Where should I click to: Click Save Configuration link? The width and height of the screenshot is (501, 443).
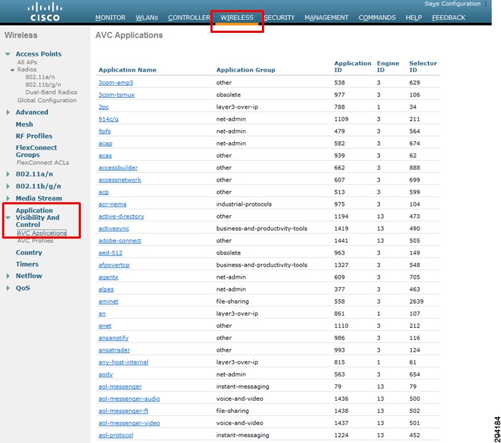[452, 4]
